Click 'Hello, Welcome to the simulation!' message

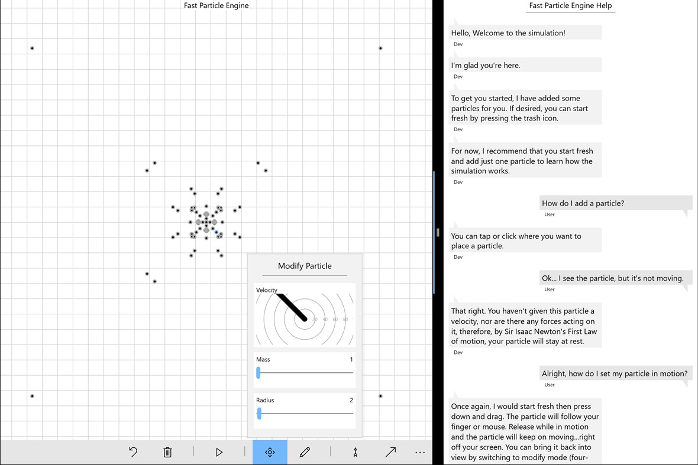click(x=525, y=32)
